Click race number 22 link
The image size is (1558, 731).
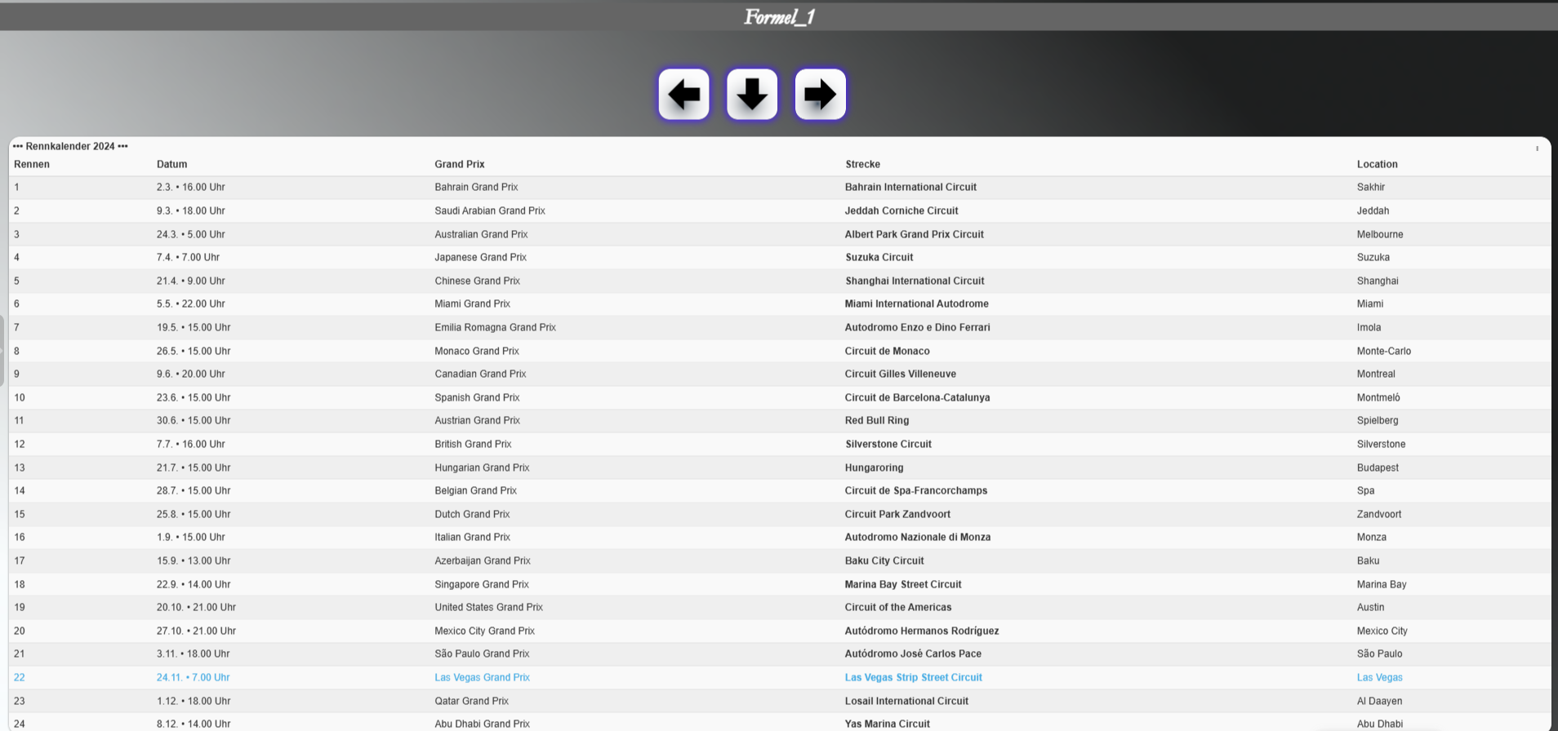pos(20,677)
